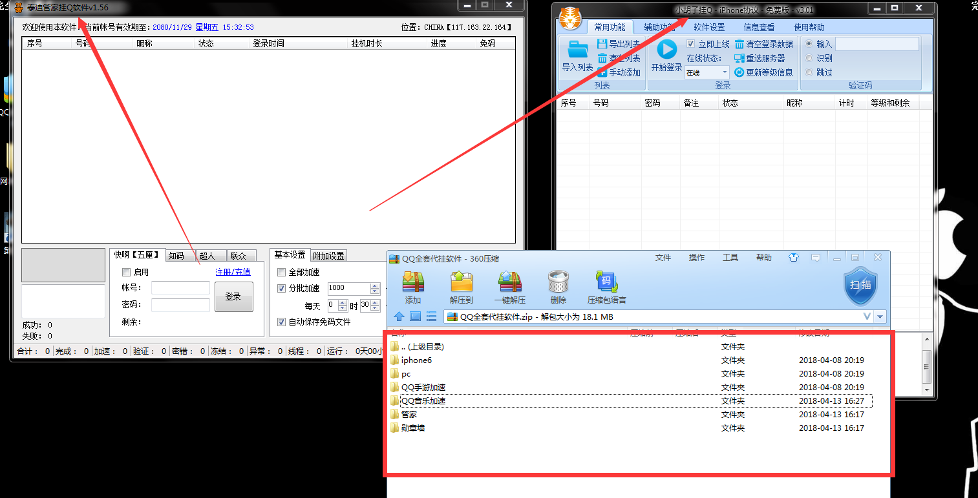Click the tiger logo in 小胡子挂Q window
Image resolution: width=978 pixels, height=498 pixels.
click(569, 17)
